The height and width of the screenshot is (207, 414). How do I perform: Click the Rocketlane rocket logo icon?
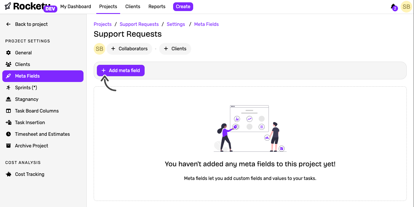(x=8, y=6)
